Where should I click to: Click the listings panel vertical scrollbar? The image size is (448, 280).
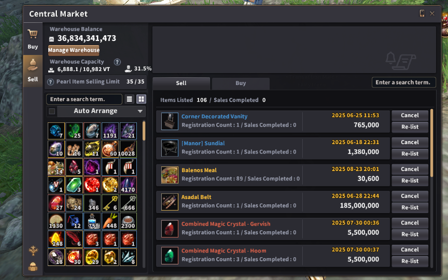pyautogui.click(x=431, y=143)
